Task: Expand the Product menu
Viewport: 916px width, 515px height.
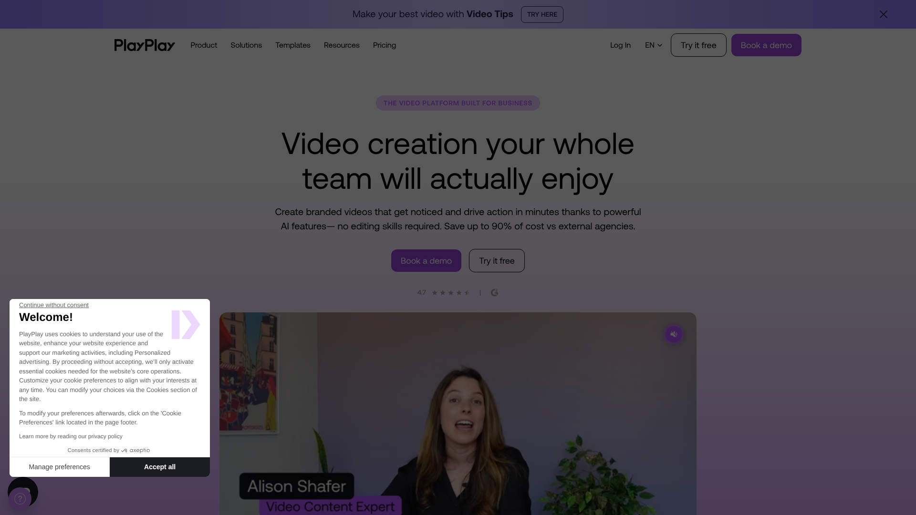Action: click(x=204, y=45)
